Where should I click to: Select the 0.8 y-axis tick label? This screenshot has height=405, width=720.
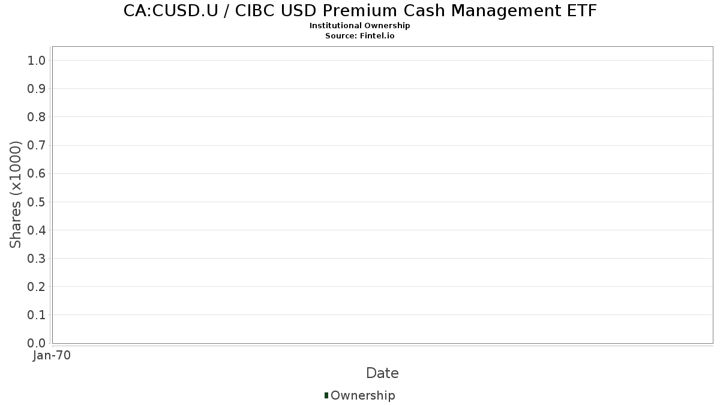click(37, 117)
